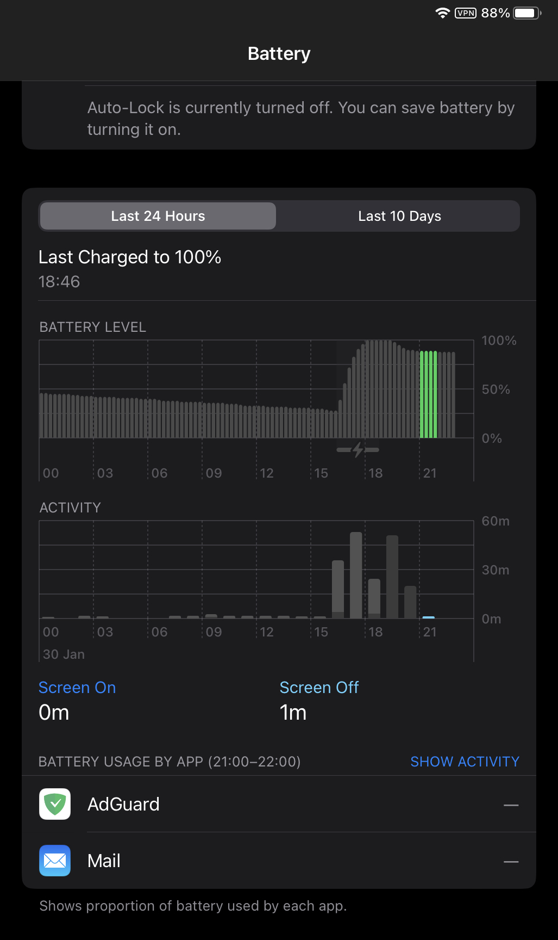Screen dimensions: 558x940
Task: Select the Last 24 Hours tab
Action: click(x=158, y=216)
